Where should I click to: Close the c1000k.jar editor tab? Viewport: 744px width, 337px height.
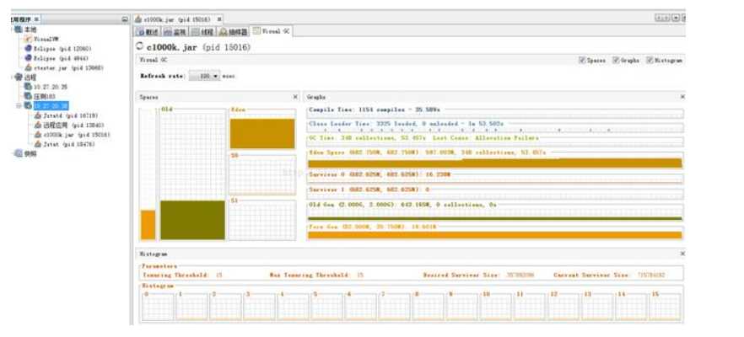[x=218, y=19]
